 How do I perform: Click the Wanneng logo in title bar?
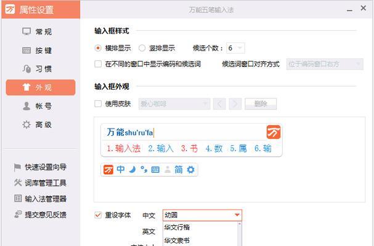(10, 9)
